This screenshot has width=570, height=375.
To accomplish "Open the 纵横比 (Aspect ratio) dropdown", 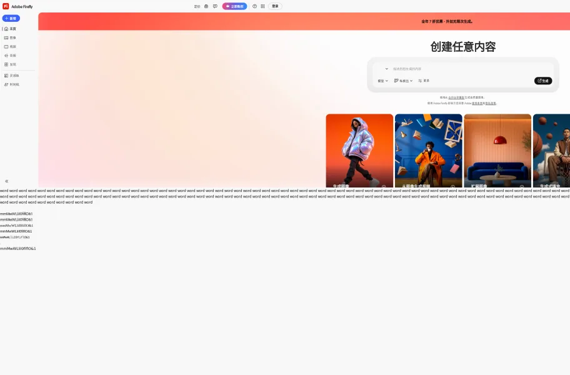I will pos(403,81).
